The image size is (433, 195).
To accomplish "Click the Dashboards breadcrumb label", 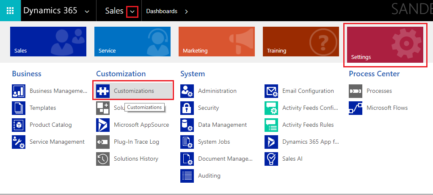I will point(162,11).
